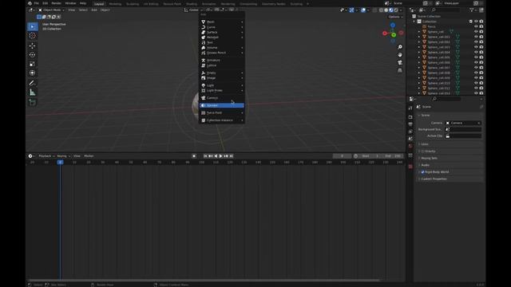511x287 pixels.
Task: Select the 3D Cursor tool
Action: click(32, 36)
